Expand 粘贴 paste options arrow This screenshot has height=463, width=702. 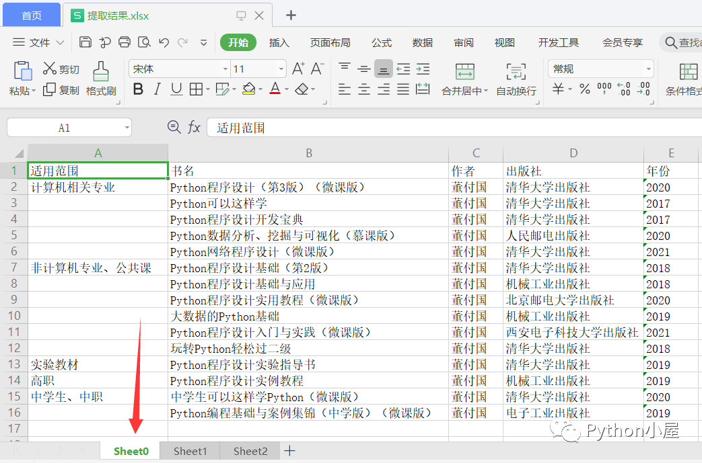[x=33, y=91]
